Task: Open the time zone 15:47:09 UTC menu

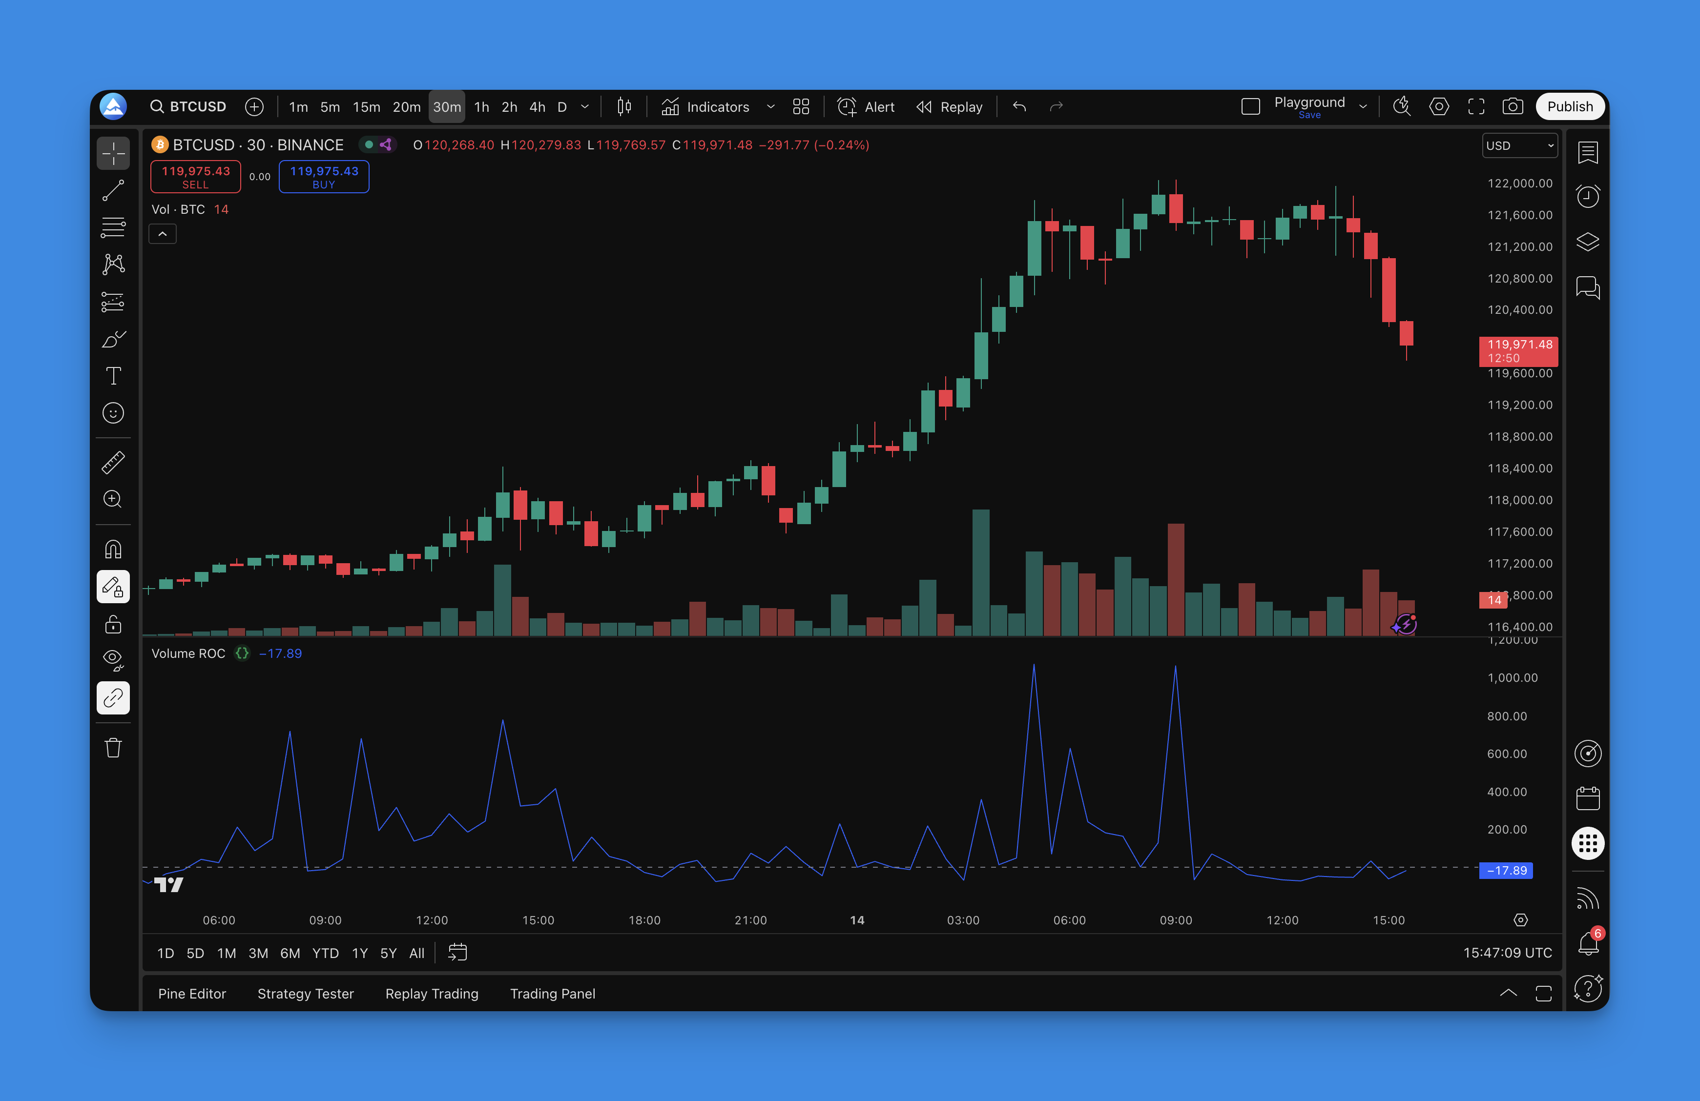Action: 1507,953
